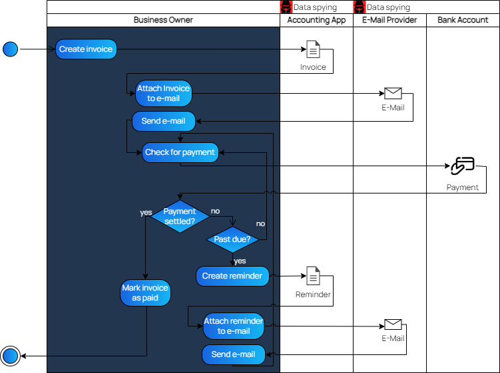Viewport: 500px width, 373px height.
Task: Click the envelope icon in the Attach reminder row
Action: point(393,324)
